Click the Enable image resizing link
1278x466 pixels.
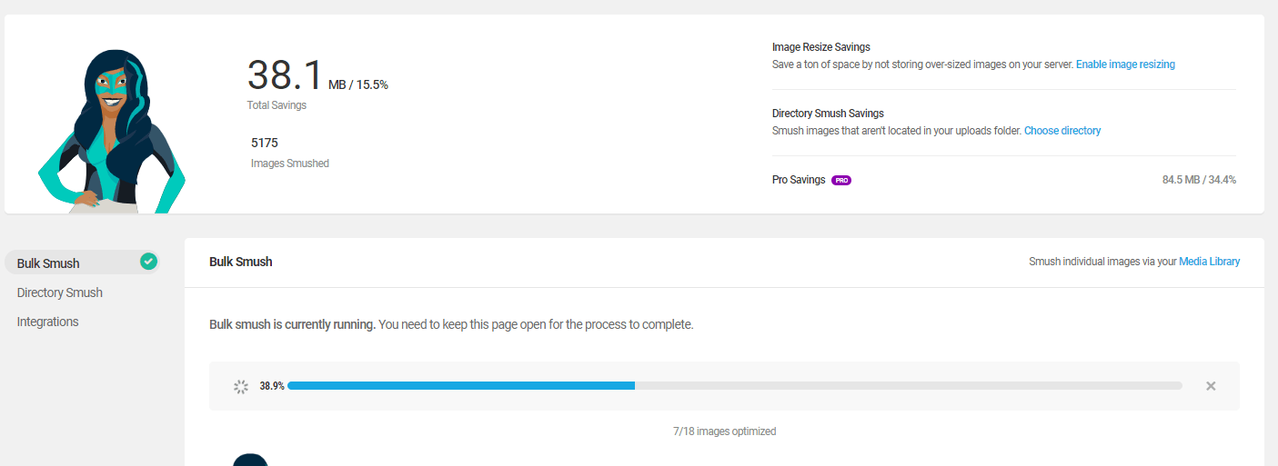1125,64
